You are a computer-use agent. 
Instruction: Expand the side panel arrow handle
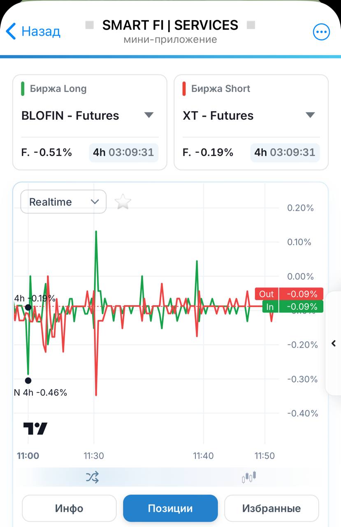point(334,343)
